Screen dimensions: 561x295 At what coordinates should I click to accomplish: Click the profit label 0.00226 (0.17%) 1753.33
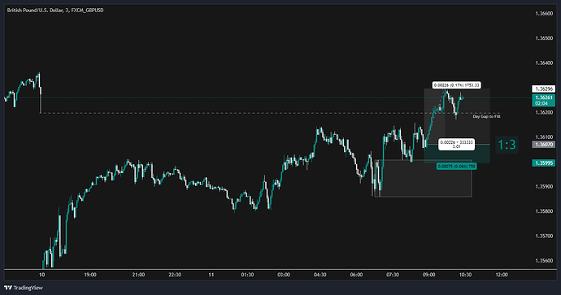(457, 85)
